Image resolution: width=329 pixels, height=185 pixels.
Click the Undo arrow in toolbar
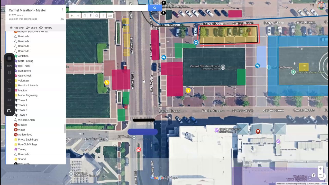point(72,16)
